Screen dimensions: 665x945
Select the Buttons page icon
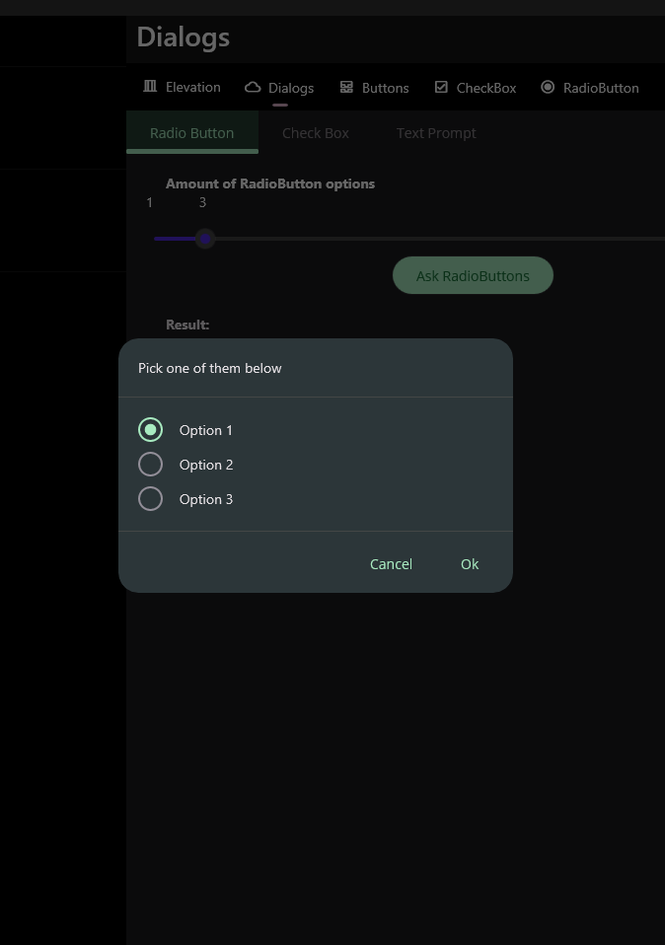345,87
